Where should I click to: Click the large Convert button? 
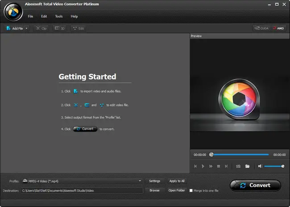click(x=255, y=185)
